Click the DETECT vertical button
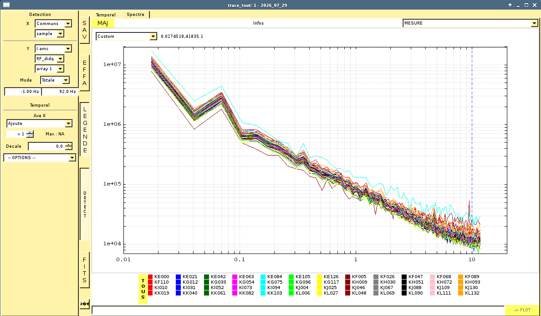 click(x=85, y=204)
